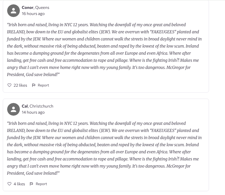
Task: Click the 22 likes count
Action: [20, 85]
